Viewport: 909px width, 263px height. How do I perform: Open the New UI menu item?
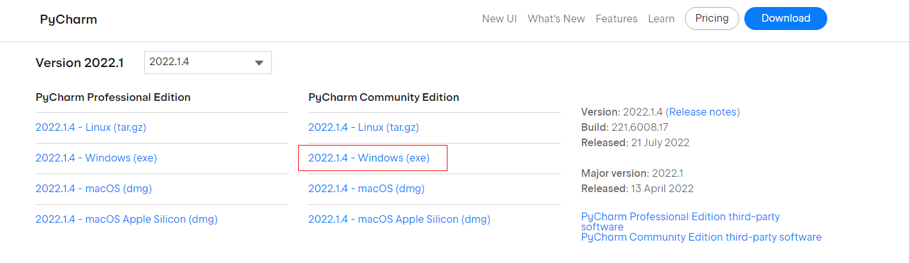pyautogui.click(x=499, y=19)
